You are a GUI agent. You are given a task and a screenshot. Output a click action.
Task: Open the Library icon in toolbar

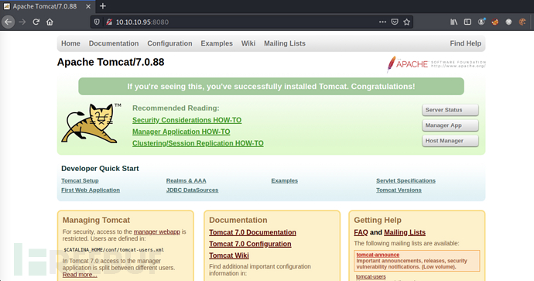point(454,22)
